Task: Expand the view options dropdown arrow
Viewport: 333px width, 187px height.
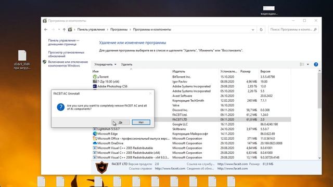Action: click(x=308, y=64)
